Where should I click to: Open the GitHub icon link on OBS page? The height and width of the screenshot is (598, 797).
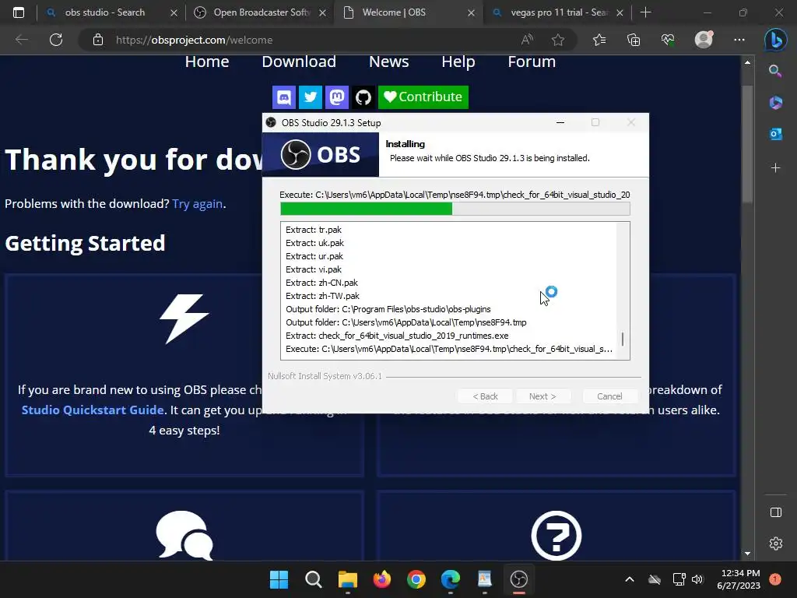(x=363, y=97)
